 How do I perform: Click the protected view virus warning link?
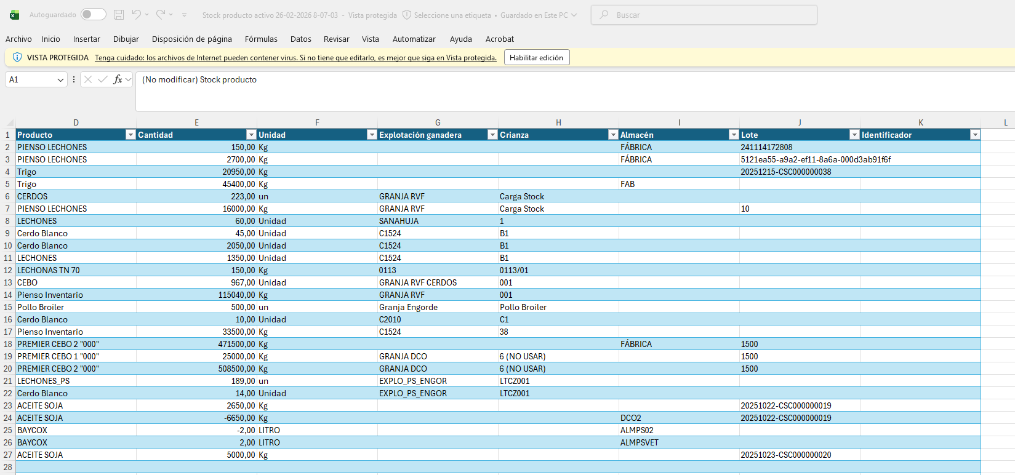pyautogui.click(x=295, y=58)
